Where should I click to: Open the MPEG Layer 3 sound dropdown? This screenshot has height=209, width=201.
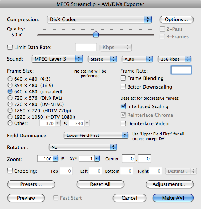[57, 59]
